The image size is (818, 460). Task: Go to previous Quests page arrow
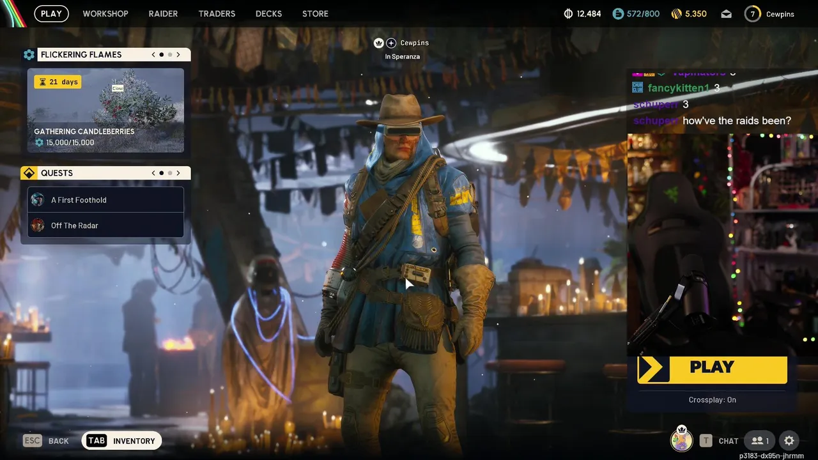coord(153,173)
